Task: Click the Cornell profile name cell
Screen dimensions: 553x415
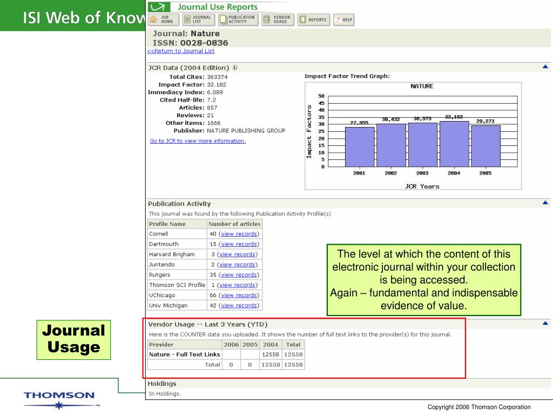Action: pyautogui.click(x=177, y=234)
